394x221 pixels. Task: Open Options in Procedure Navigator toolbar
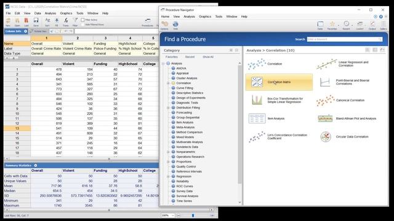[164, 25]
